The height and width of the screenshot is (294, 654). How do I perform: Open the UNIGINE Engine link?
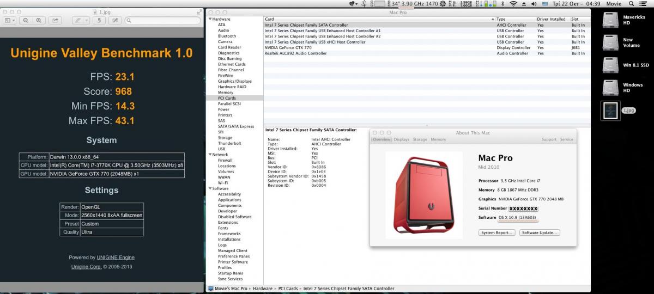[116, 257]
